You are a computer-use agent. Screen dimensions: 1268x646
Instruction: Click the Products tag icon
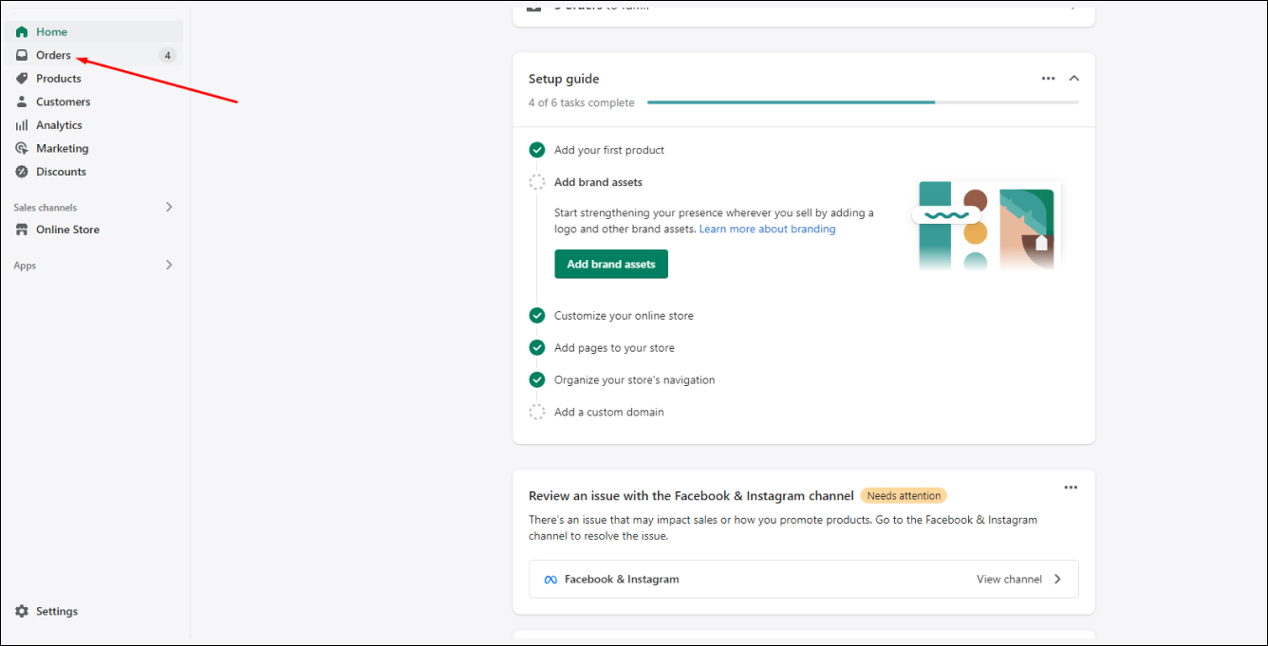pyautogui.click(x=22, y=79)
